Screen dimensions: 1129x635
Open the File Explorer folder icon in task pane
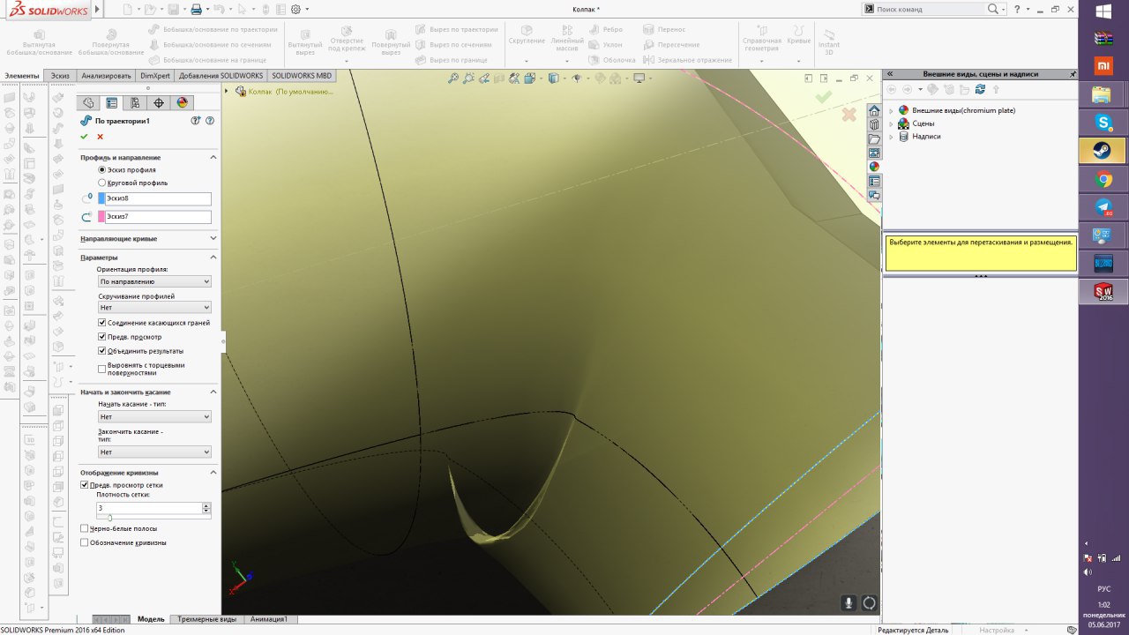tap(874, 139)
